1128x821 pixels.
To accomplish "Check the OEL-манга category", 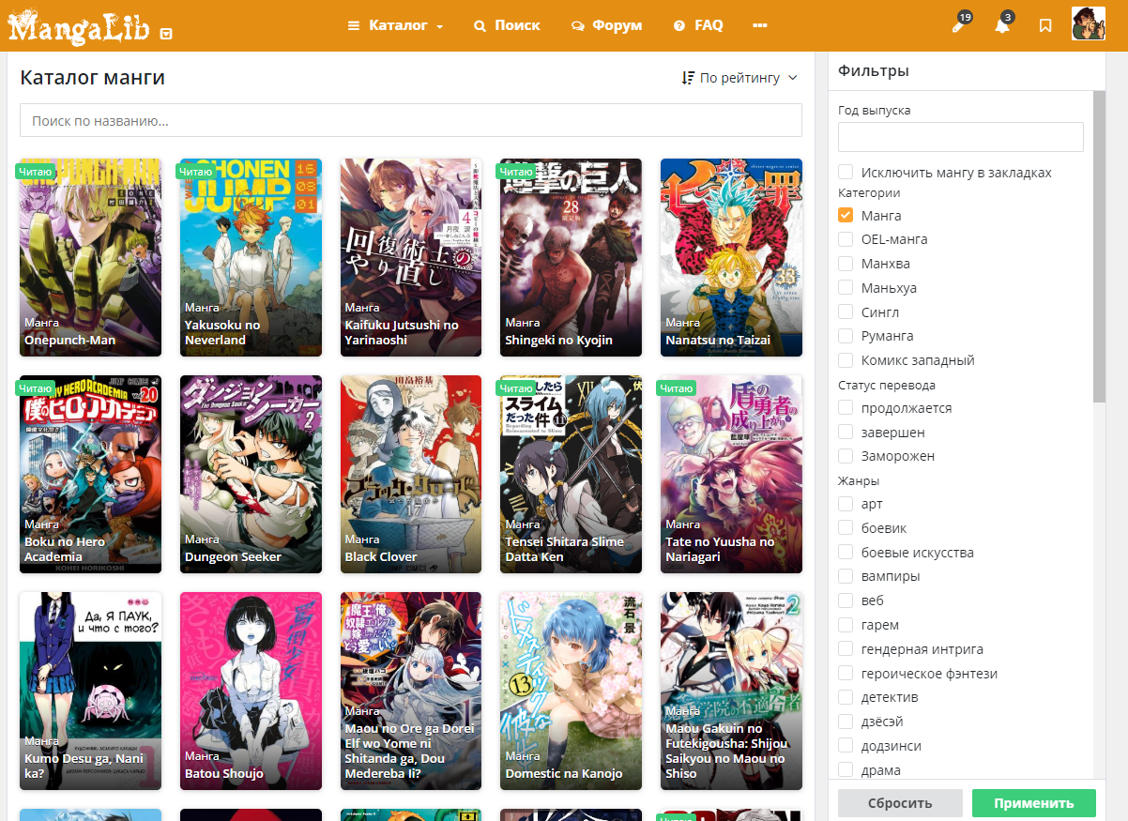I will point(846,239).
